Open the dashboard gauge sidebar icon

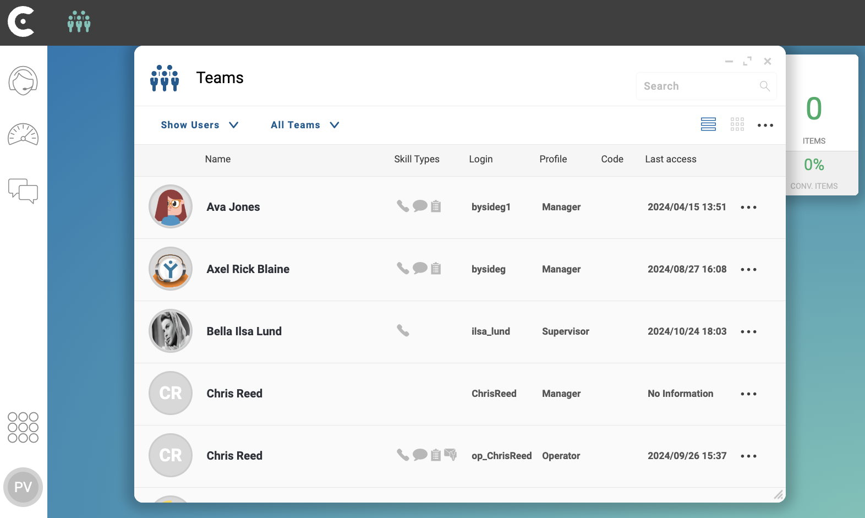coord(23,135)
